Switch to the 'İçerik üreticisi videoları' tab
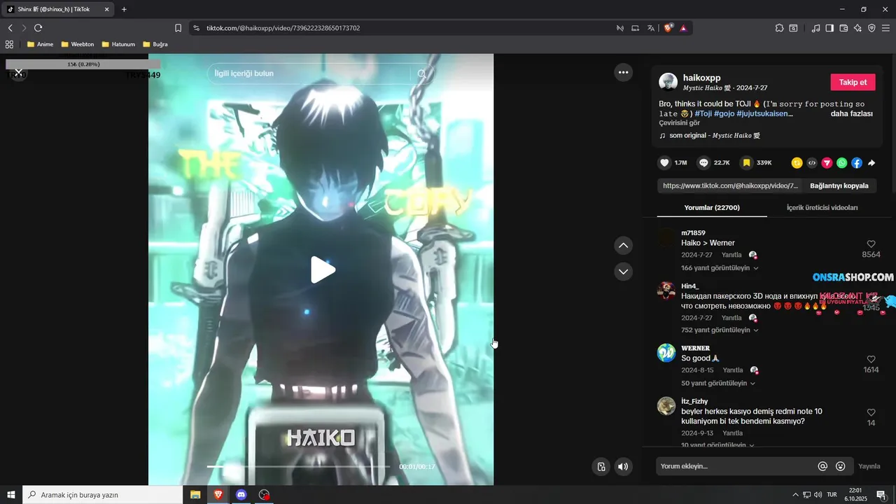The width and height of the screenshot is (896, 504). point(822,208)
